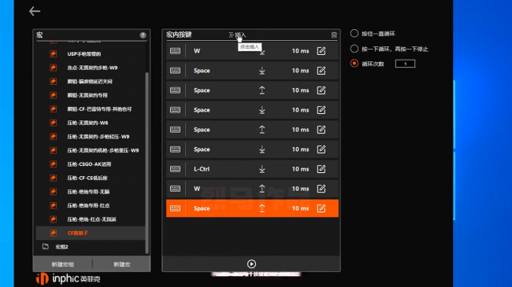Select the highlighted orange Space row
Screen dimensions: 512x287
(252, 208)
